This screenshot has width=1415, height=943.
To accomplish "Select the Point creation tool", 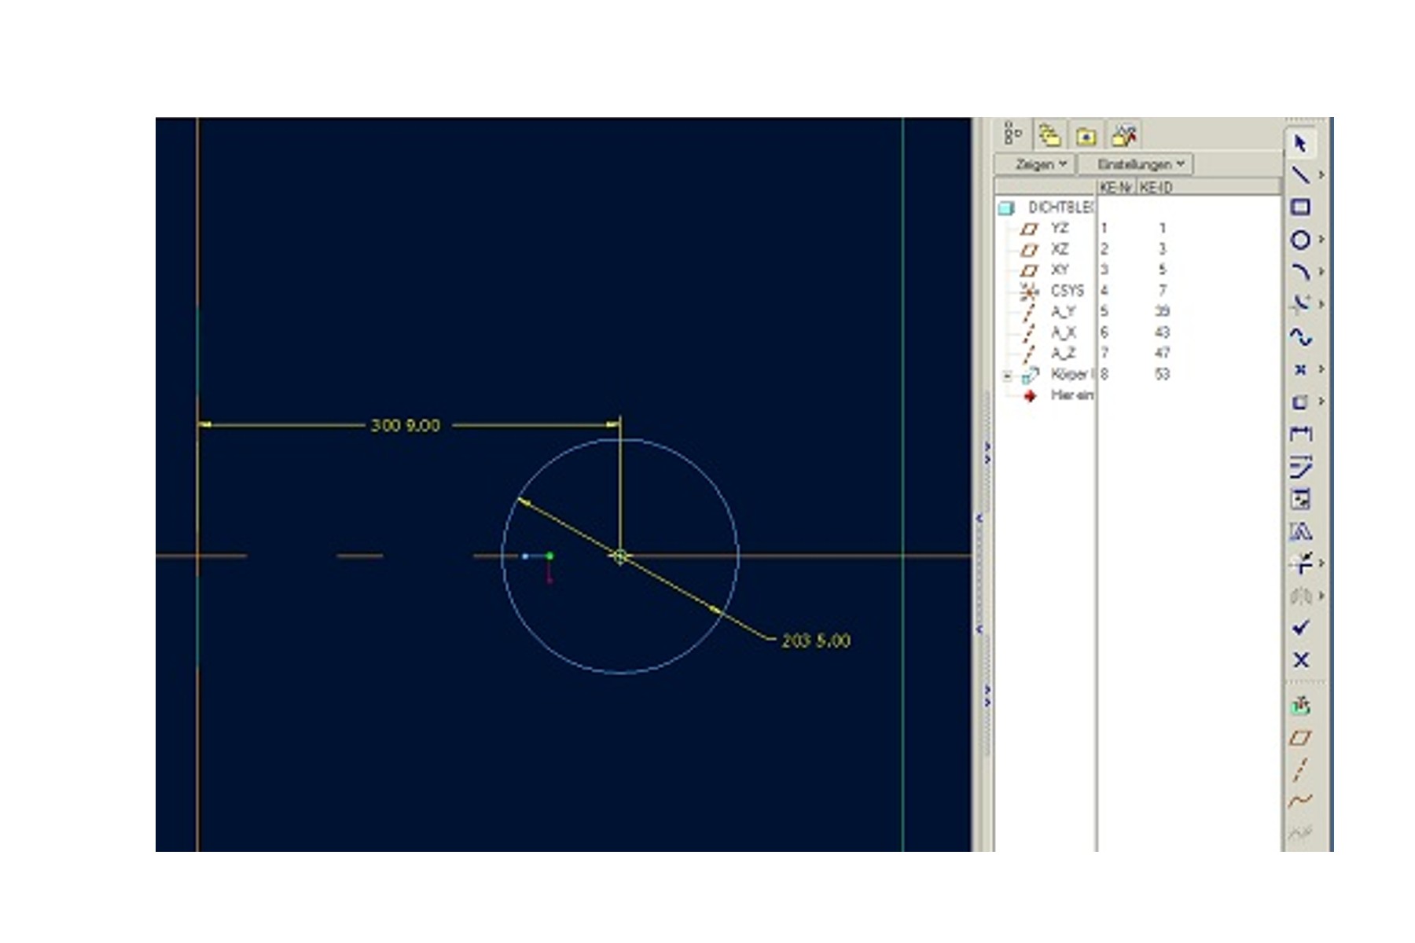I will click(x=1300, y=369).
